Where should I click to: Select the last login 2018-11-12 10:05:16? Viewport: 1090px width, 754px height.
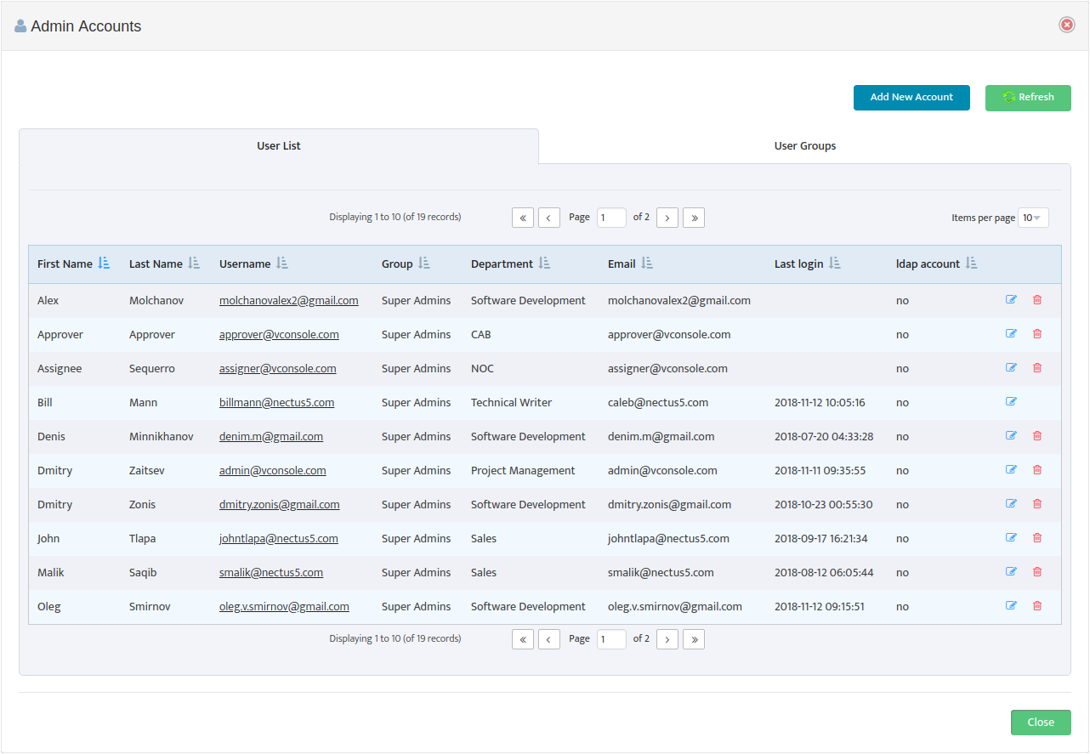coord(820,403)
